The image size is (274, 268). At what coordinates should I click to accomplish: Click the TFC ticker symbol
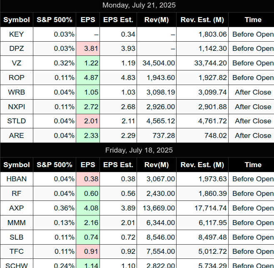click(17, 252)
